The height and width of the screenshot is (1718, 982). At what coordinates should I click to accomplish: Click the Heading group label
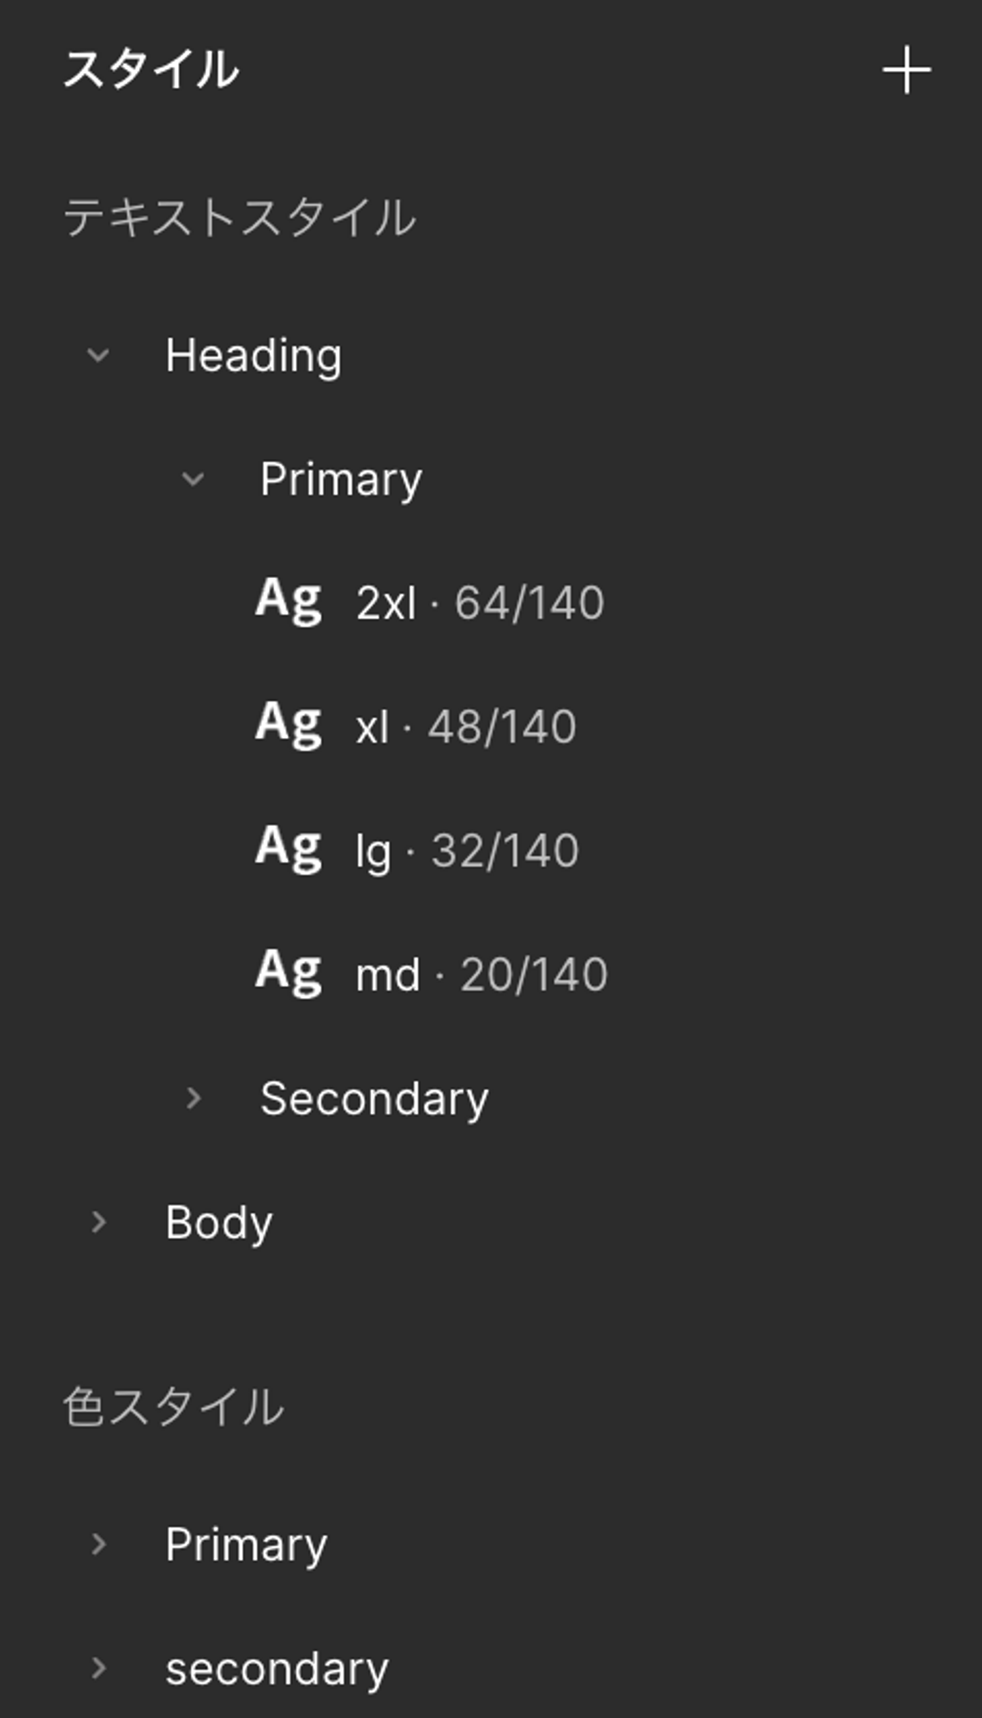click(254, 356)
